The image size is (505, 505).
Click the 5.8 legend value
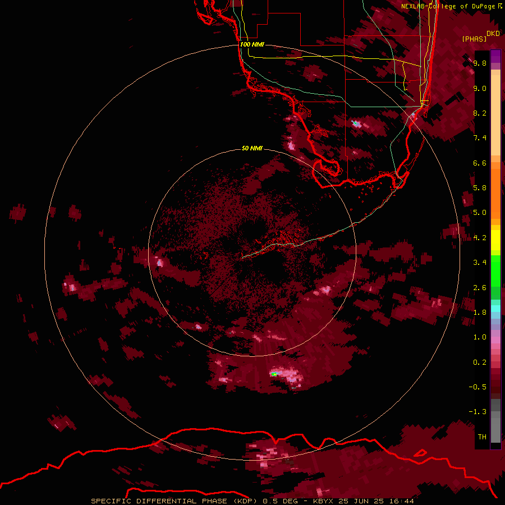[x=480, y=188]
